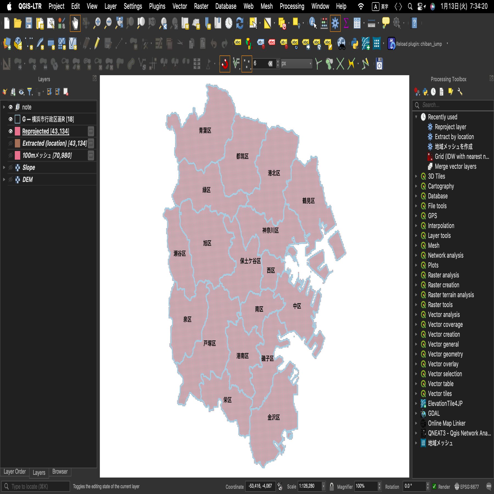Click the pink Reprojected layer symbol swatch

click(17, 131)
